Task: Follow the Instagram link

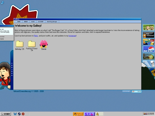Action: [x=72, y=36]
